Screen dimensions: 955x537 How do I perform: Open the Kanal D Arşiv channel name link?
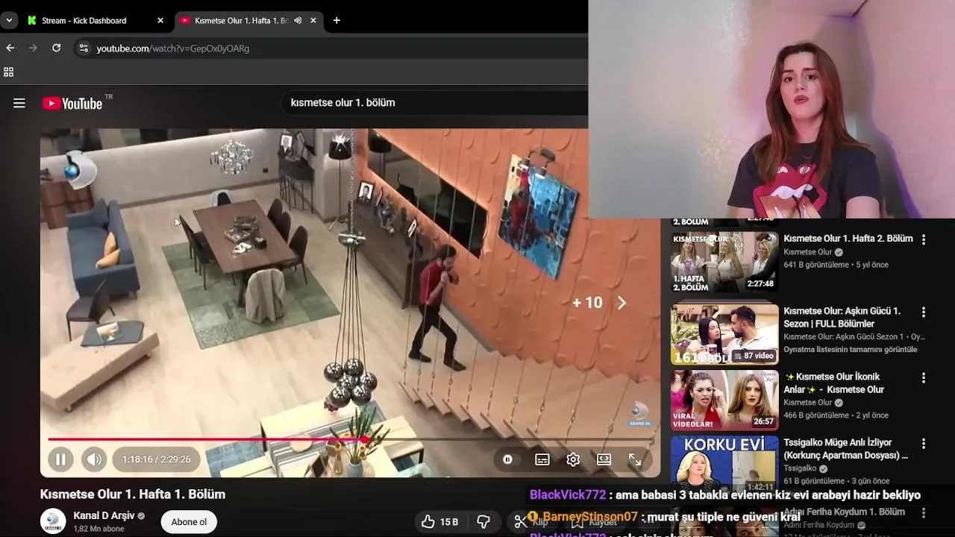[x=104, y=515]
